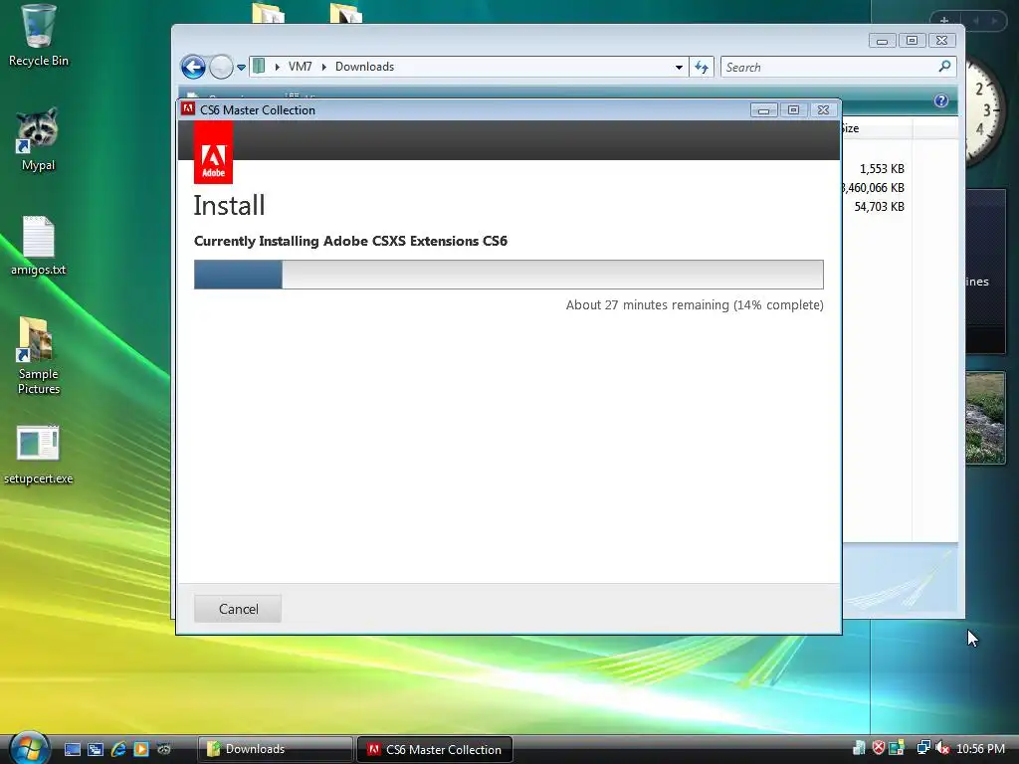The image size is (1019, 764).
Task: Open Explorer Help question mark icon
Action: click(x=941, y=100)
